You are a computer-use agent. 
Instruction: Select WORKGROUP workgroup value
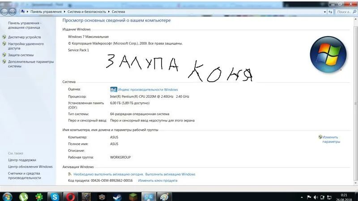click(120, 157)
